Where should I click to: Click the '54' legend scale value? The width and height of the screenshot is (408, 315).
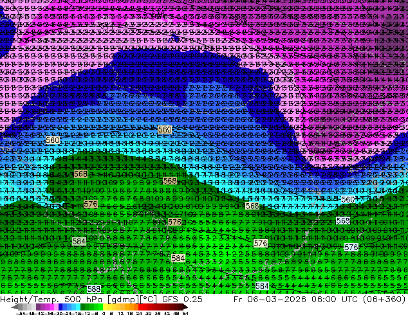pos(185,313)
